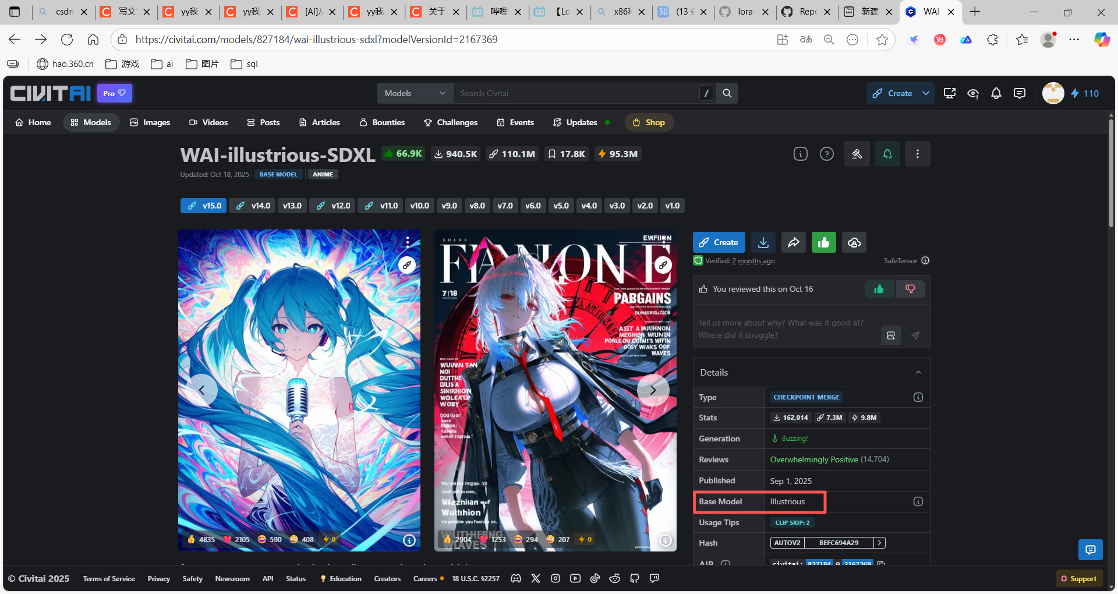1118x594 pixels.
Task: Click the Type row info icon
Action: (x=918, y=397)
